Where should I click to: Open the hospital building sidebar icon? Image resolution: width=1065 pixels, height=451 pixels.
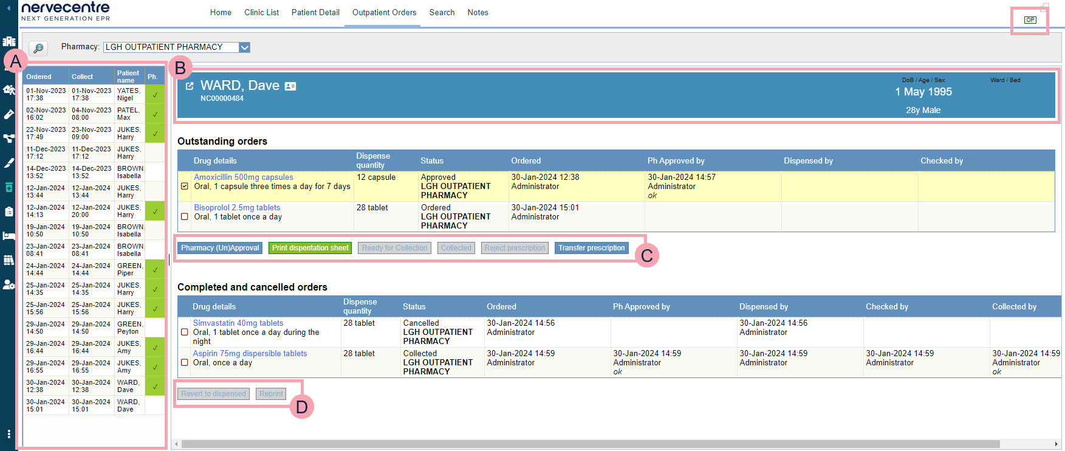[x=9, y=41]
